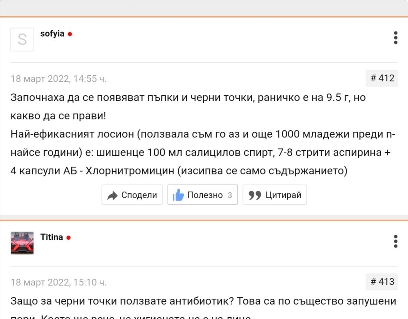Open the permalink # 412

(x=381, y=78)
